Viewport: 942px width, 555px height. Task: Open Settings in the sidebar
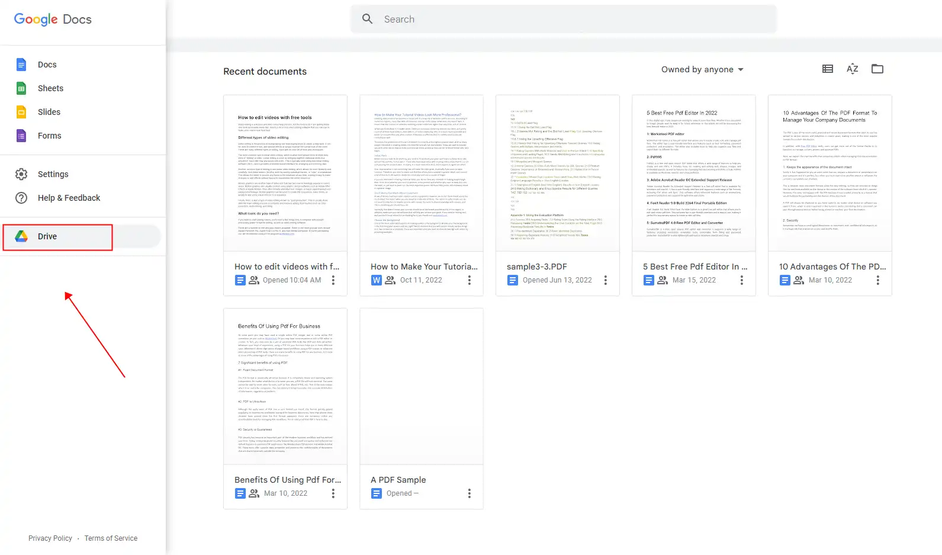81,174
